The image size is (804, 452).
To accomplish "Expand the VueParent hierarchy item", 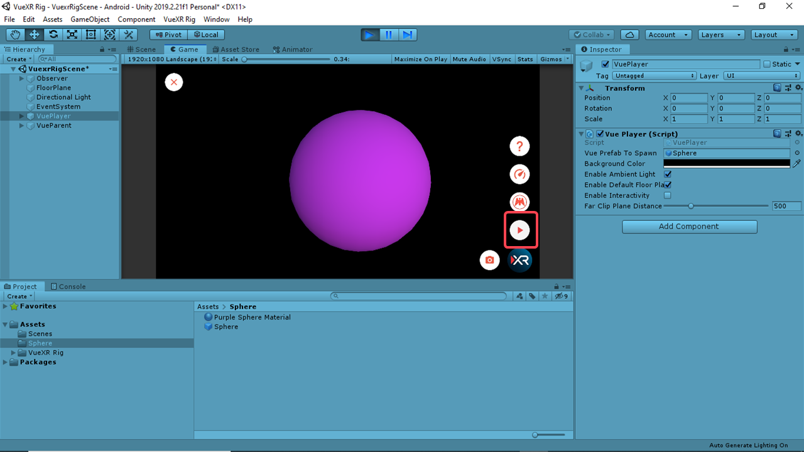I will (x=22, y=126).
